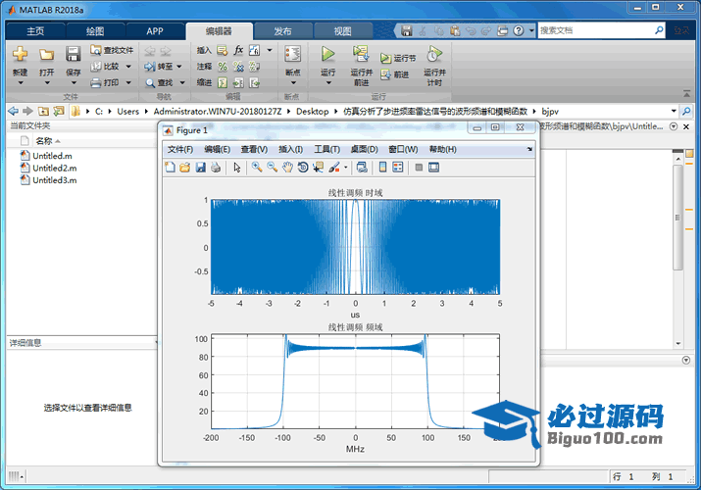
Task: Expand the Find (查找) dropdown arrow
Action: [182, 82]
